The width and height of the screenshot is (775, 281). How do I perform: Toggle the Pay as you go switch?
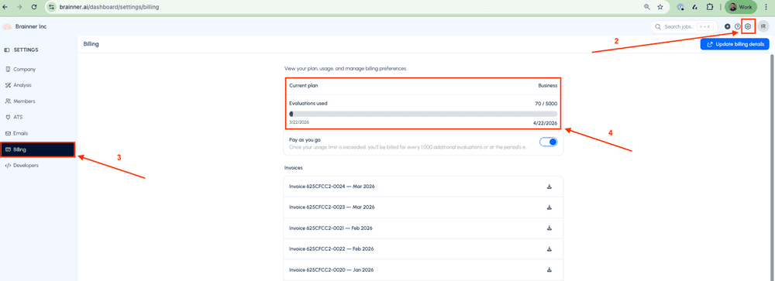pyautogui.click(x=549, y=142)
